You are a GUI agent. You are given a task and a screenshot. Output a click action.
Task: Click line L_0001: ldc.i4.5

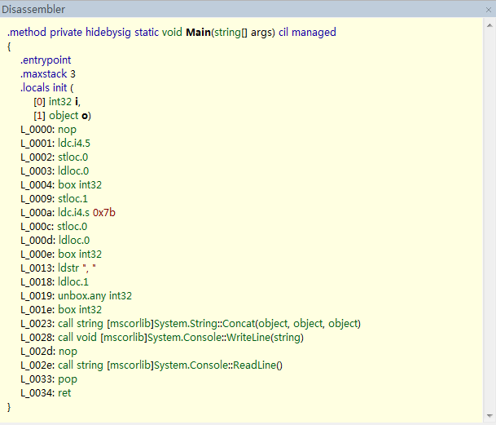tap(55, 144)
